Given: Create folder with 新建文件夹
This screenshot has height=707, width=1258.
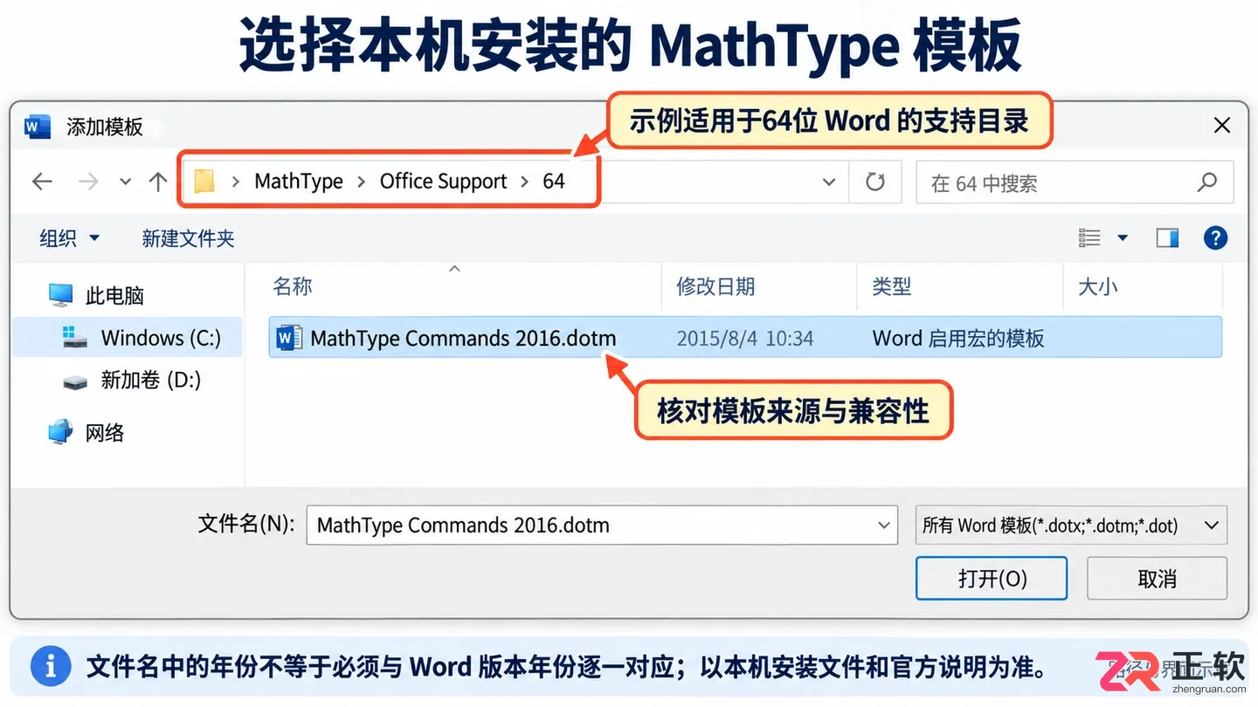Looking at the screenshot, I should click(188, 238).
